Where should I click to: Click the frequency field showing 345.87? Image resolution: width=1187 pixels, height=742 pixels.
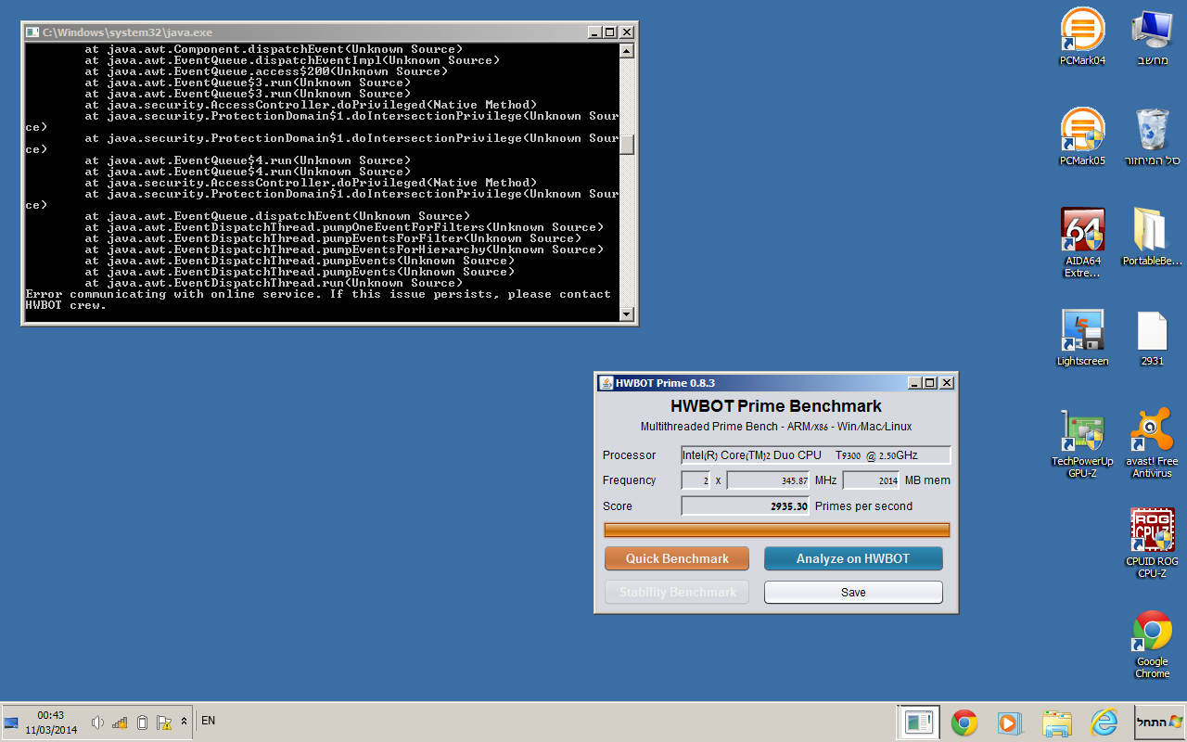(768, 480)
